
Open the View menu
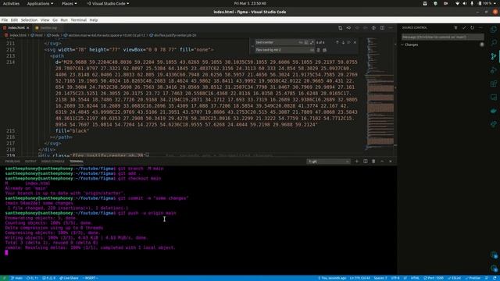pyautogui.click(x=45, y=20)
